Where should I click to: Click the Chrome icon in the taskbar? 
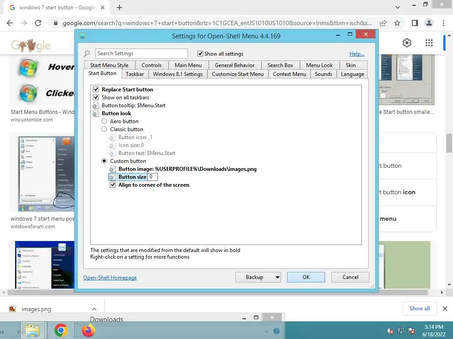(x=61, y=330)
